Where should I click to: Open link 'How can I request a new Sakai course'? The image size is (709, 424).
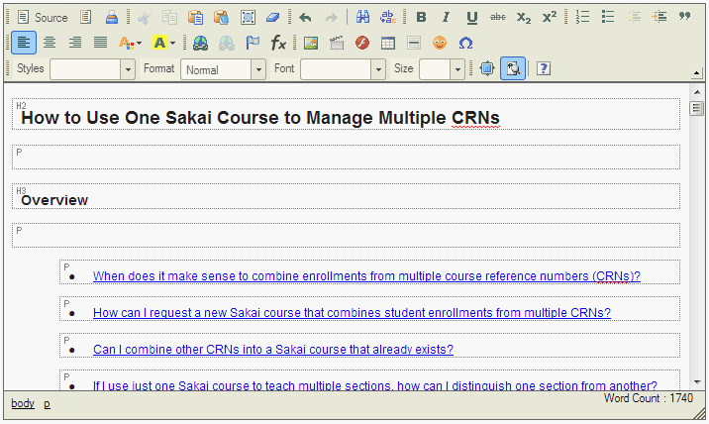coord(352,313)
